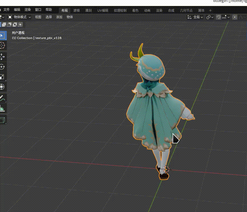Switch to the 建模 workspace tab
The image size is (247, 212).
pyautogui.click(x=76, y=10)
